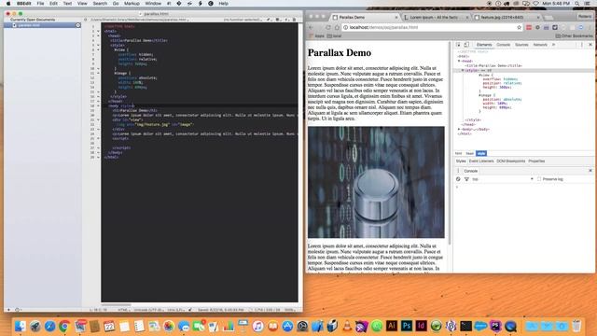Click the Chrome address bar
This screenshot has width=597, height=336.
pyautogui.click(x=431, y=27)
